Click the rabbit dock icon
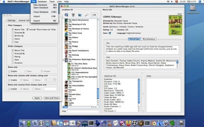204x127 pixels. click(110, 123)
